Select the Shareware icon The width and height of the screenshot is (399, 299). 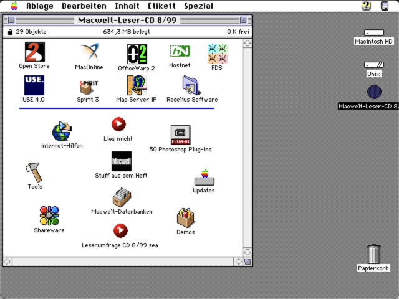[49, 216]
